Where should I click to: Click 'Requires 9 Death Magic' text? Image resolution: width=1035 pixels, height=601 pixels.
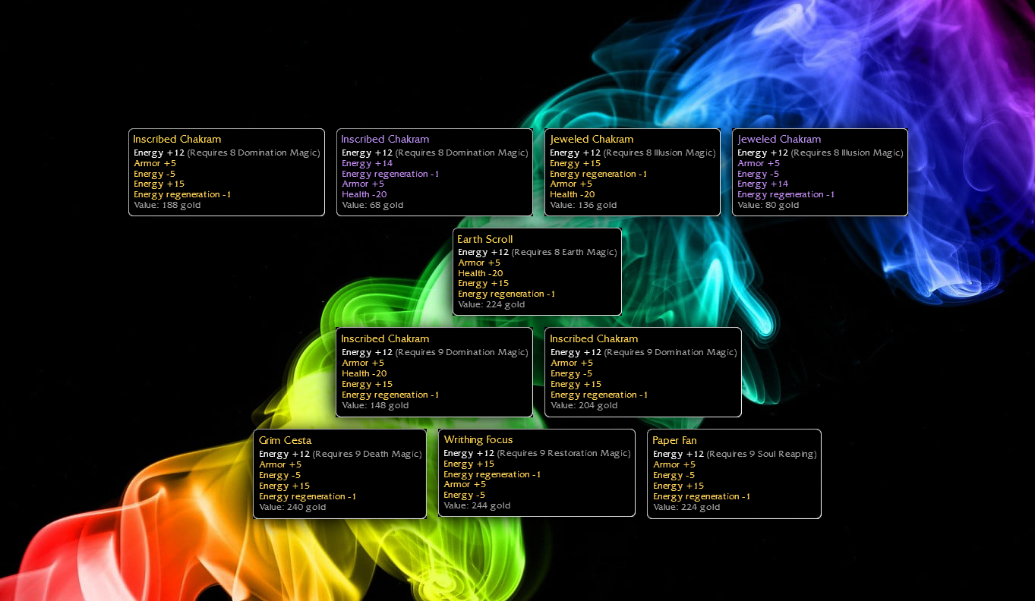[x=367, y=454]
